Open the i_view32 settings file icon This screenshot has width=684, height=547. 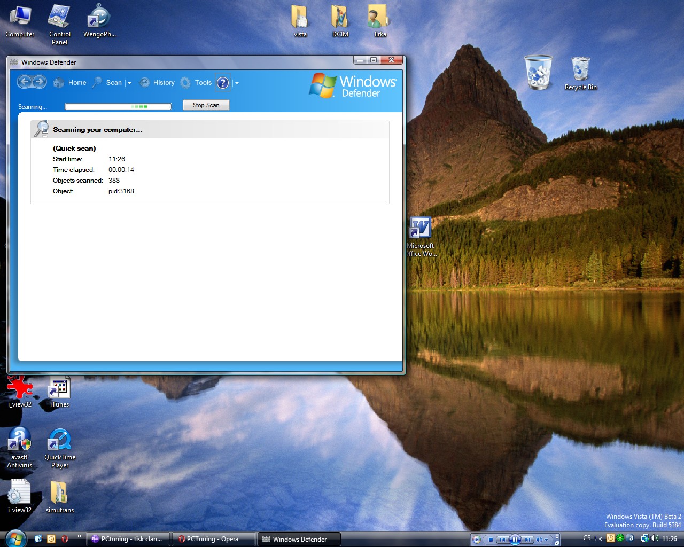[20, 496]
